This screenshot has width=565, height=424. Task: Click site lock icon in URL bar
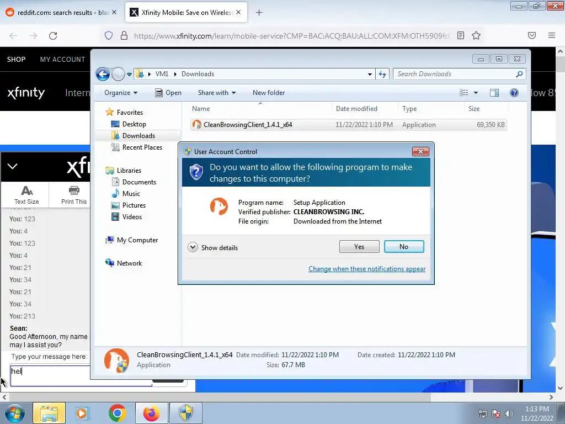[x=124, y=35]
